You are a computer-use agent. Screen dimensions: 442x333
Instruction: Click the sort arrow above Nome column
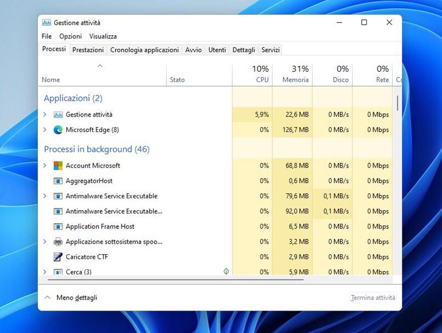point(100,66)
